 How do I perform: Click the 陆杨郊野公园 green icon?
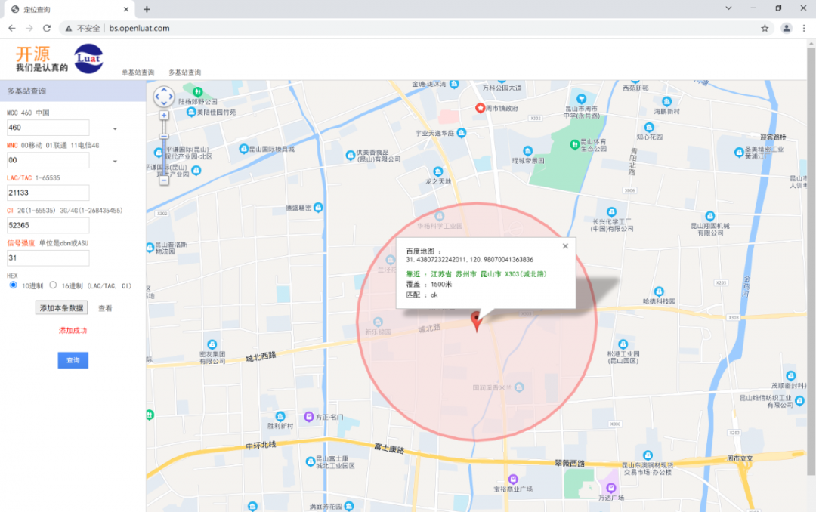tap(198, 92)
